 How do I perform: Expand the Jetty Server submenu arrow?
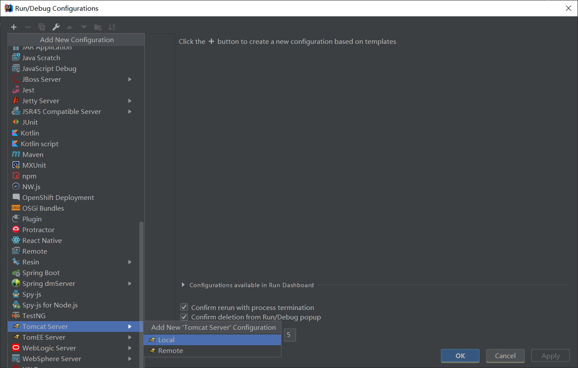[130, 101]
